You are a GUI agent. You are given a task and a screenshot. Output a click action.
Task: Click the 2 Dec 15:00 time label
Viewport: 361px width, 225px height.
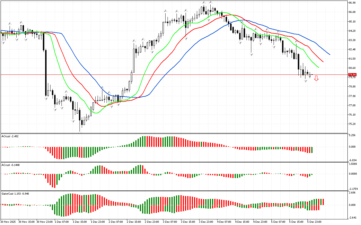(x=134, y=221)
